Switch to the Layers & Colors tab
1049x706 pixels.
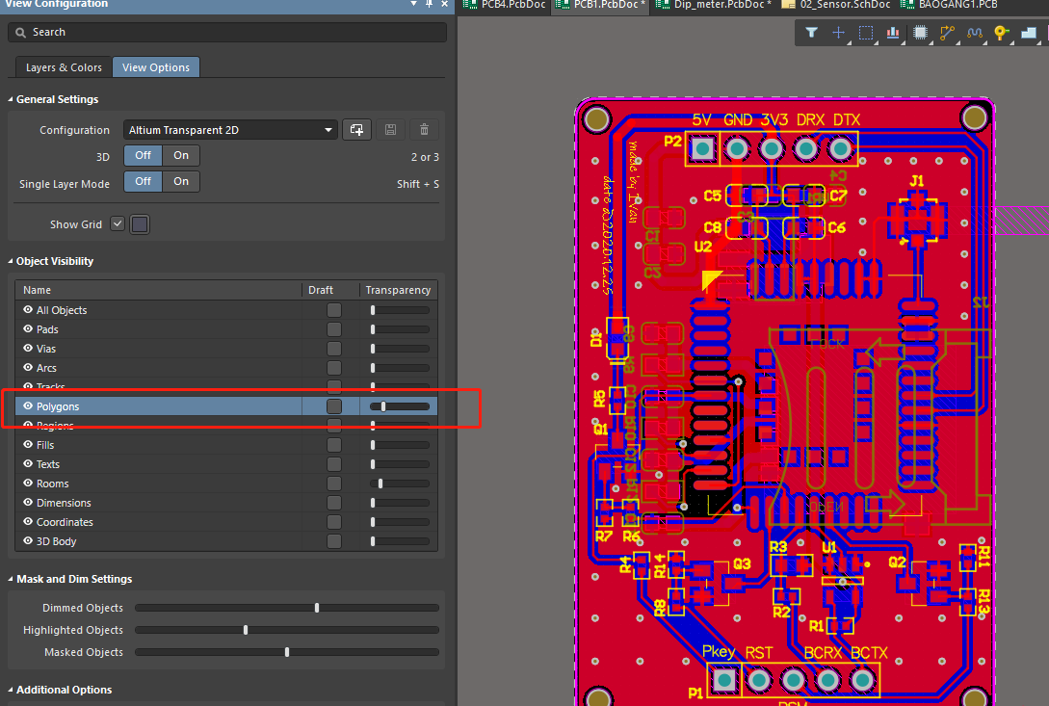pyautogui.click(x=63, y=67)
